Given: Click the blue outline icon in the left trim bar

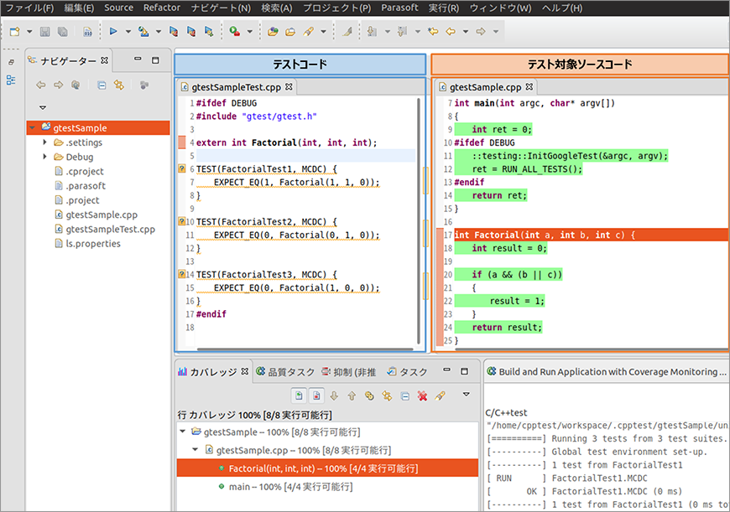Looking at the screenshot, I should [11, 80].
